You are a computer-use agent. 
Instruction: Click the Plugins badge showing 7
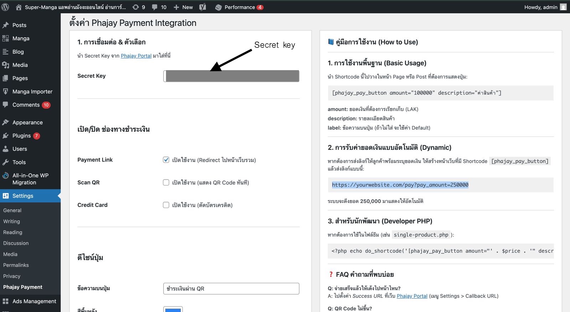click(x=36, y=136)
